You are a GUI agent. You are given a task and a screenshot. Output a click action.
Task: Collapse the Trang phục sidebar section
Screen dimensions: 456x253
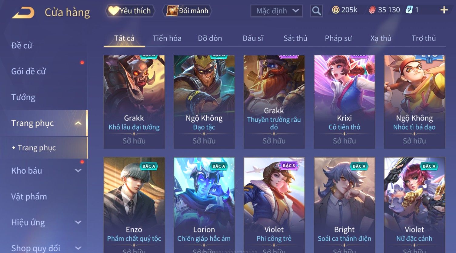pos(78,123)
